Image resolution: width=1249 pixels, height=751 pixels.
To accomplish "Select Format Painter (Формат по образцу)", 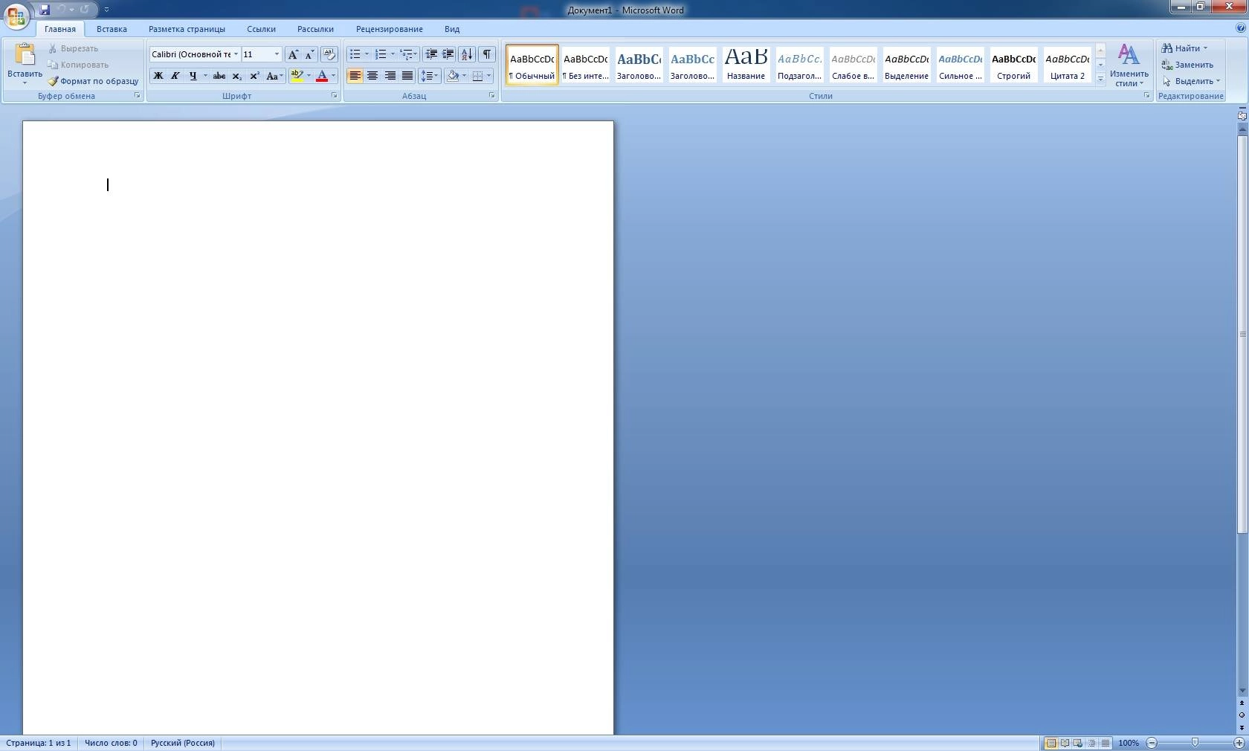I will pos(94,81).
